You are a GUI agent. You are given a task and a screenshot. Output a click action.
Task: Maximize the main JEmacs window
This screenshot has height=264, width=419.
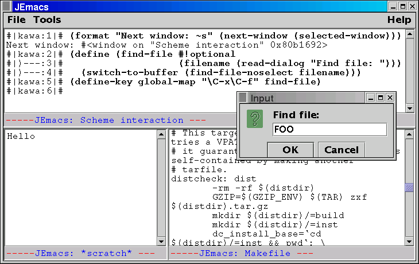pos(403,6)
